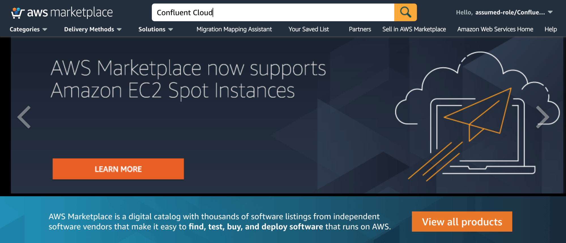Open Migration Mapping Assistant
The width and height of the screenshot is (566, 243).
point(234,29)
